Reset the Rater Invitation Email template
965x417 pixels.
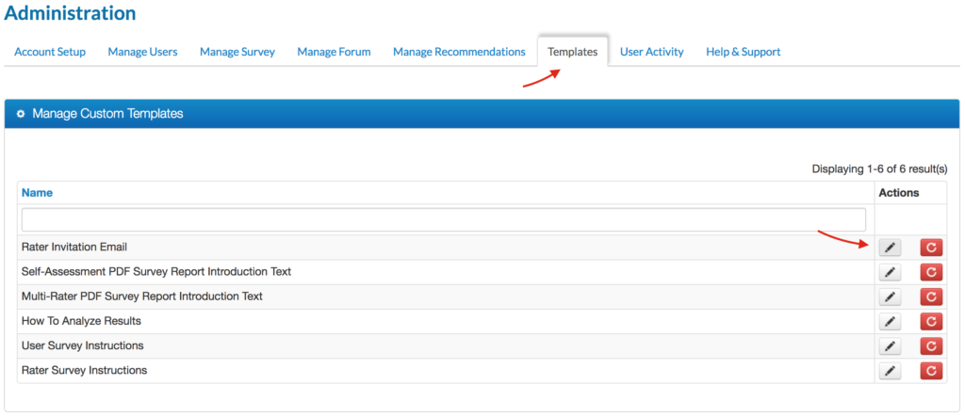pyautogui.click(x=931, y=248)
